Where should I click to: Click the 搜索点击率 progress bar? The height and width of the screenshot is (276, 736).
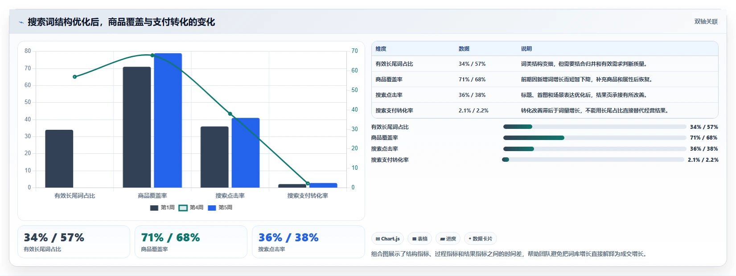click(x=595, y=149)
